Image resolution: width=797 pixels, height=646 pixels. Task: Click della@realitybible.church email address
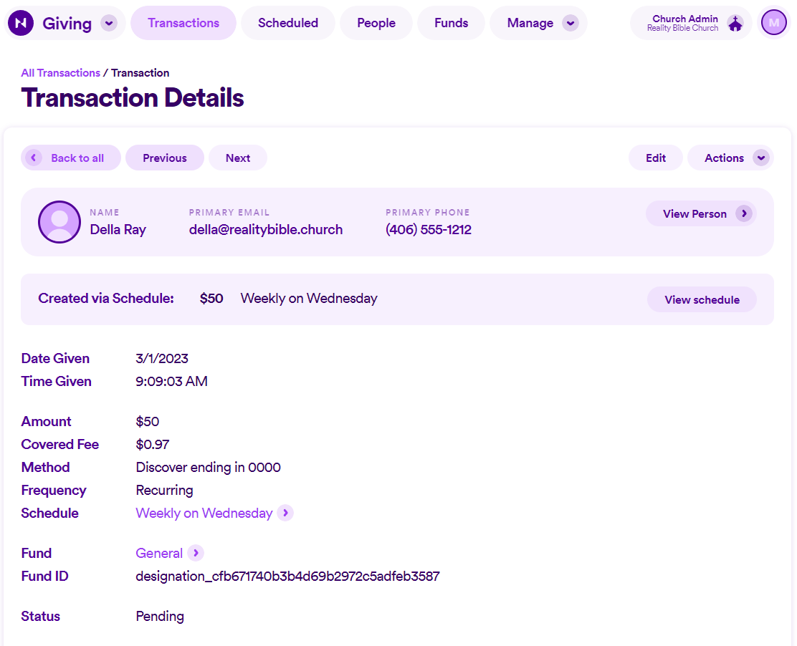coord(266,229)
